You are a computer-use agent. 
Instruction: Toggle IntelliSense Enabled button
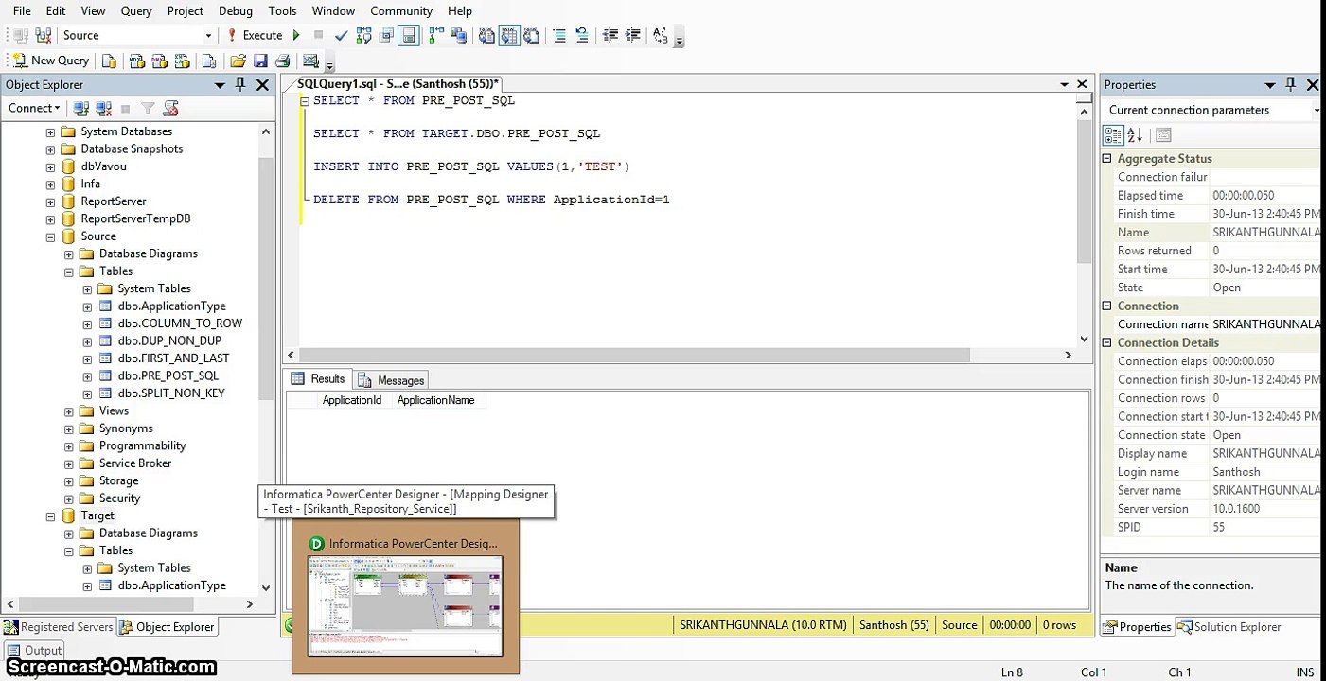pos(409,35)
